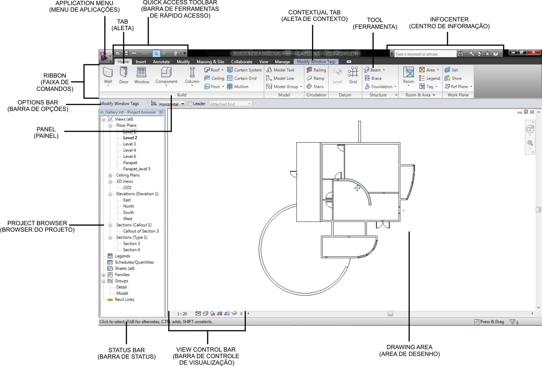Image resolution: width=542 pixels, height=366 pixels.
Task: Open the Model Group dropdown arrow
Action: (301, 87)
